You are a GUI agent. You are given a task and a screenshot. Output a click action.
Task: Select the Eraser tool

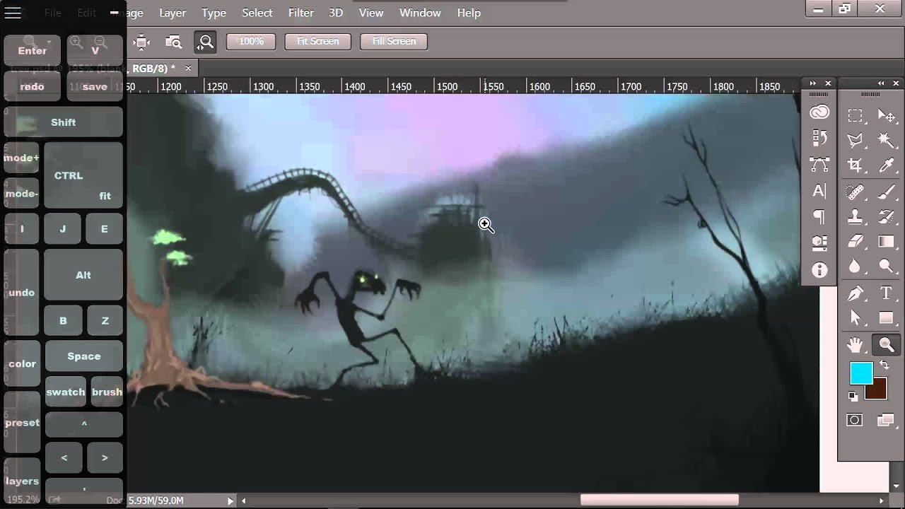[855, 242]
